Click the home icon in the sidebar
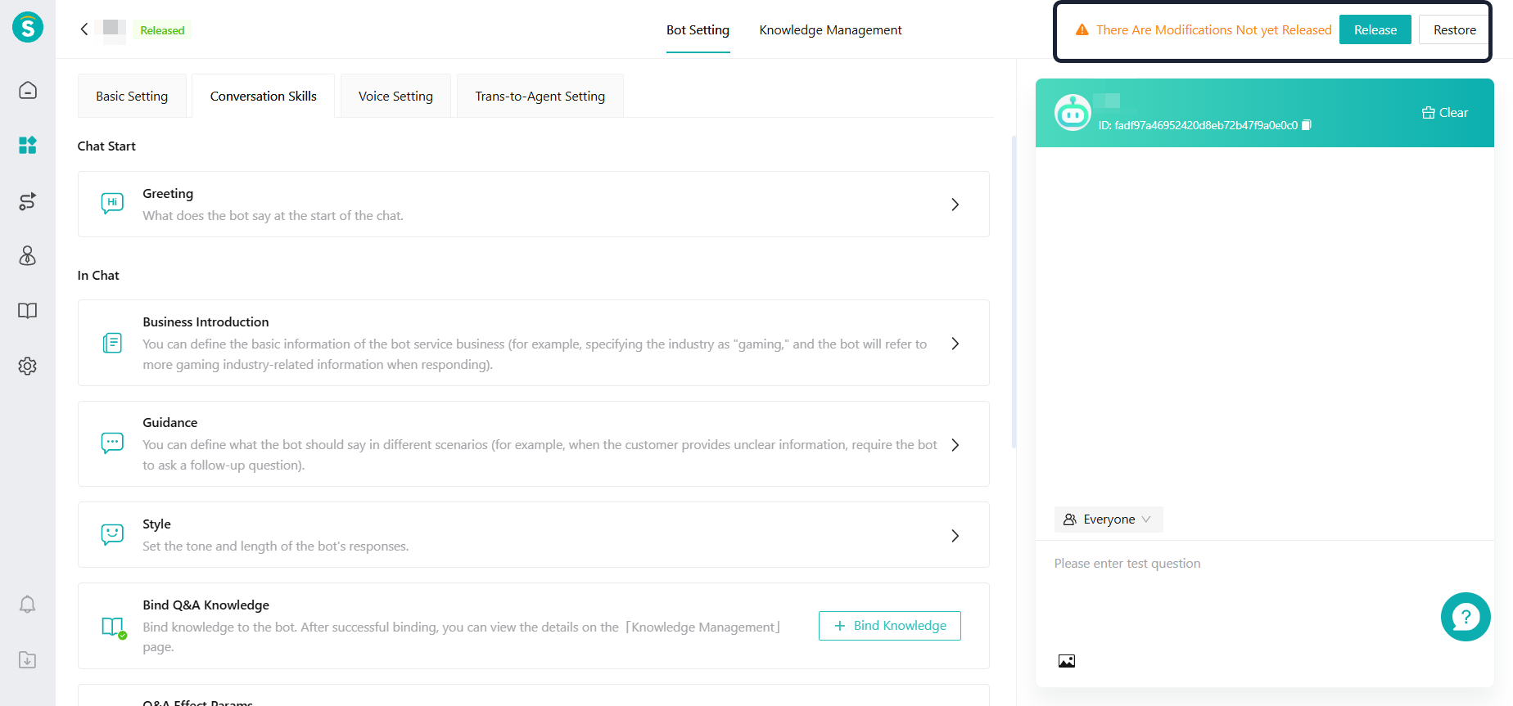This screenshot has height=706, width=1513. [x=28, y=90]
